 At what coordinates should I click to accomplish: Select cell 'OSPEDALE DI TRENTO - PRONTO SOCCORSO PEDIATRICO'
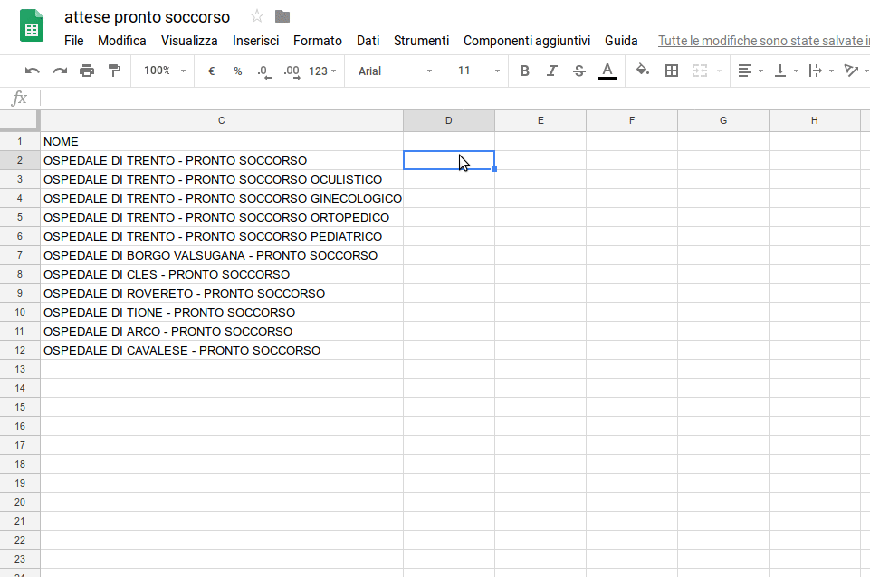coord(222,237)
